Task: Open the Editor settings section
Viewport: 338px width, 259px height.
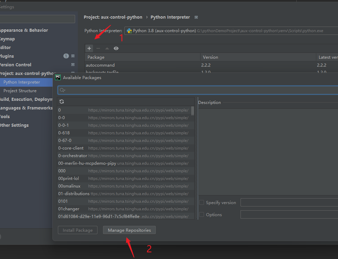Action: [x=6, y=48]
